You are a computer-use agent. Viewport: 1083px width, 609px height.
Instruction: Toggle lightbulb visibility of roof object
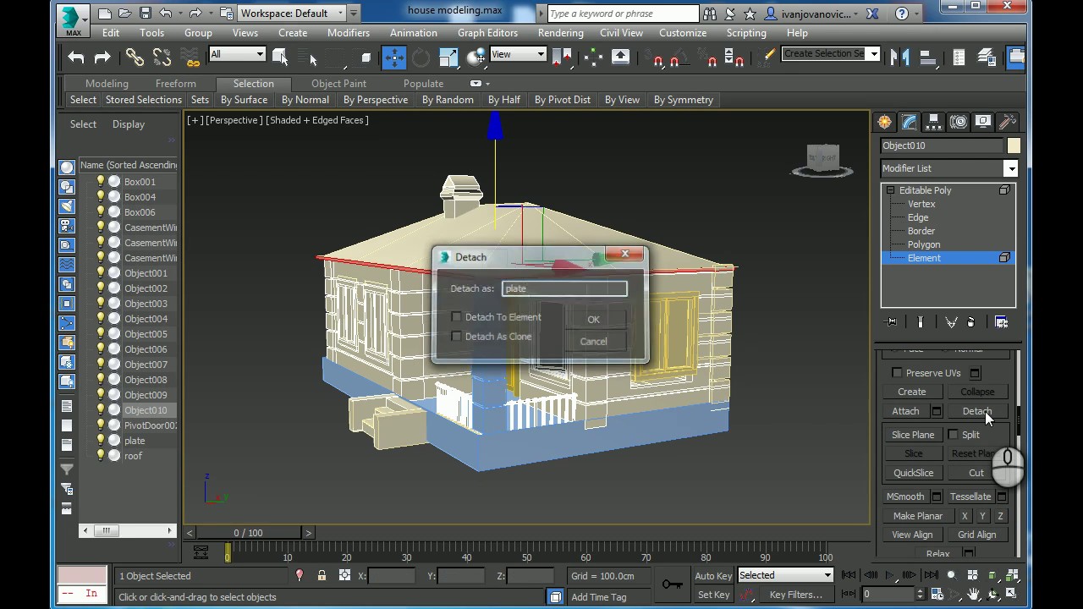coord(101,456)
